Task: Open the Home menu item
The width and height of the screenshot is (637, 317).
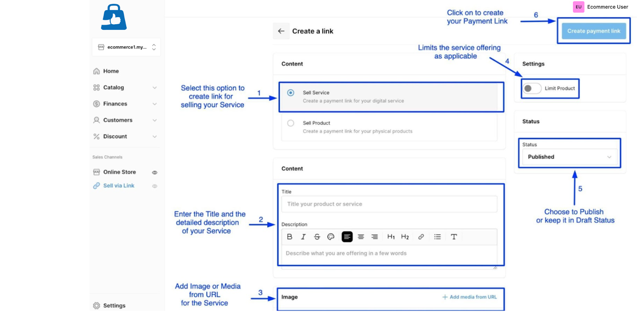Action: tap(111, 71)
